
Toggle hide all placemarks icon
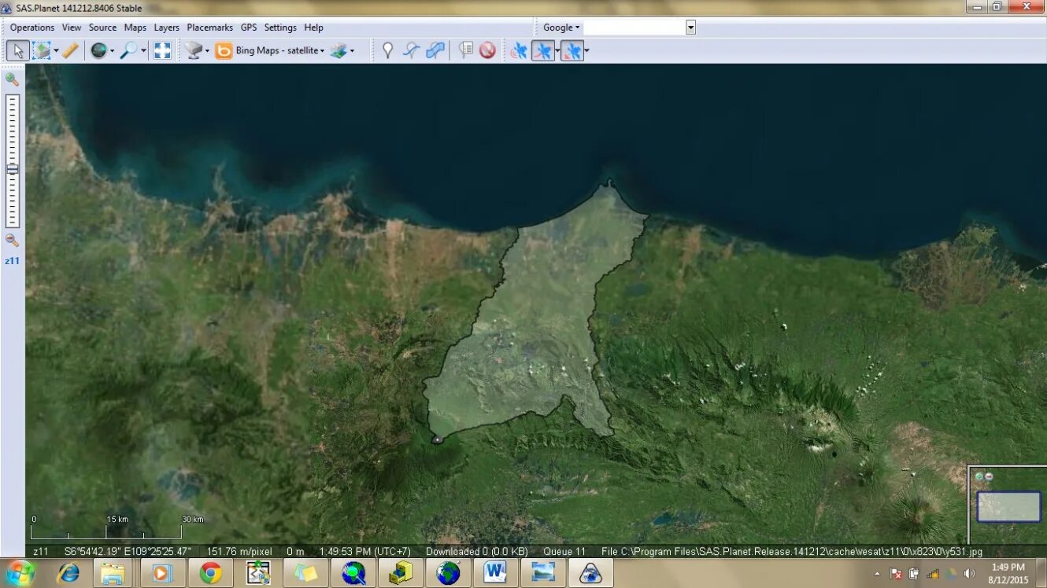click(487, 50)
